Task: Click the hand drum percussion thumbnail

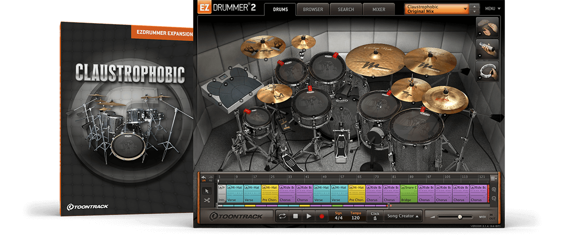Action: tap(487, 27)
